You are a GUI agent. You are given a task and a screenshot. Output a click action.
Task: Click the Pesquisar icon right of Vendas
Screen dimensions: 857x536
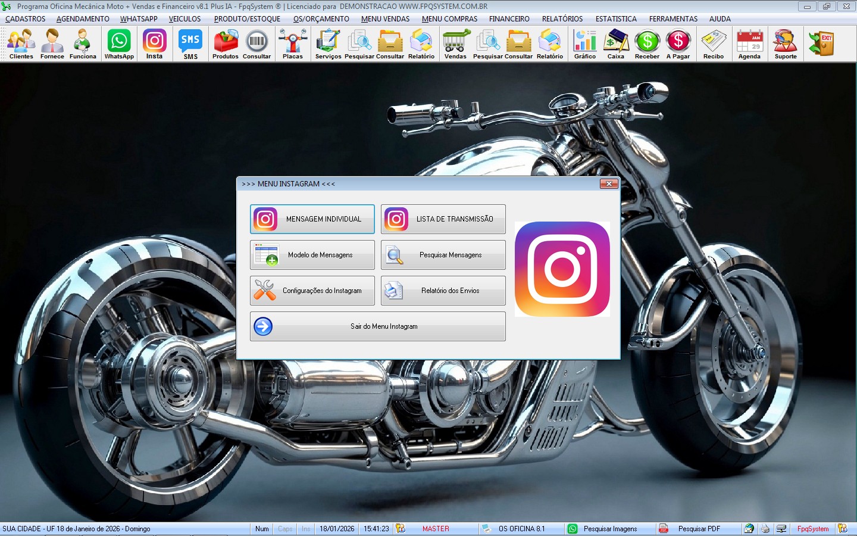tap(488, 44)
